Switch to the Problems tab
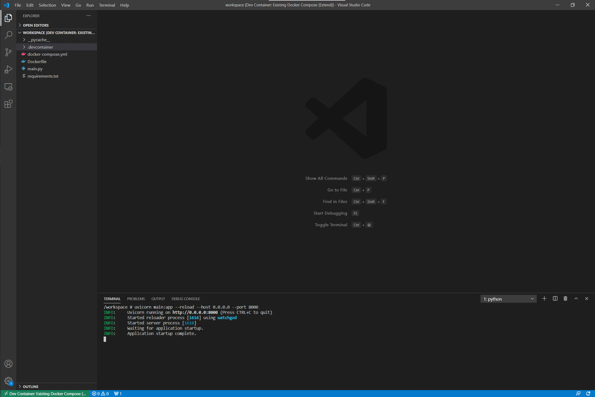 tap(136, 299)
